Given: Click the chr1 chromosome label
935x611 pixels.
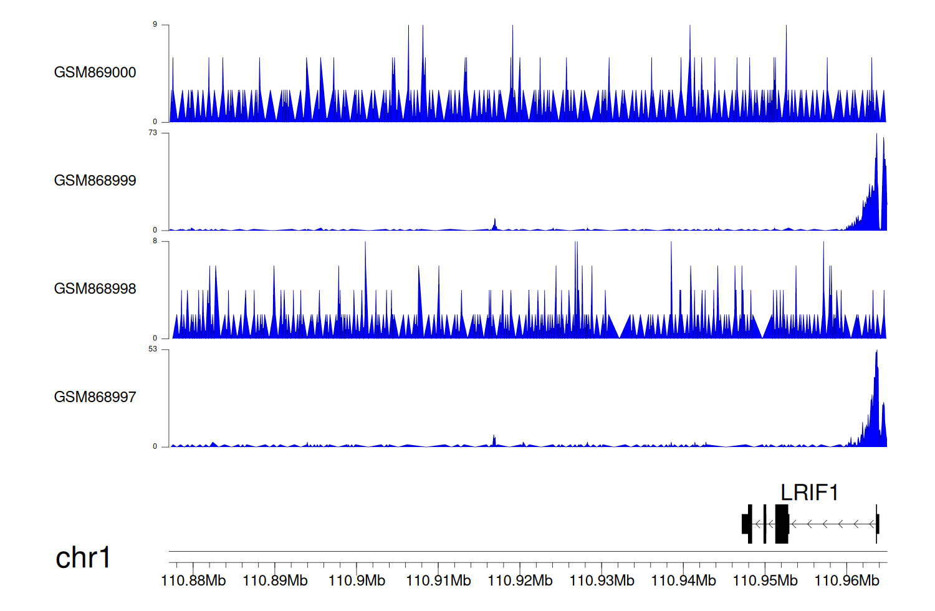Looking at the screenshot, I should [83, 557].
